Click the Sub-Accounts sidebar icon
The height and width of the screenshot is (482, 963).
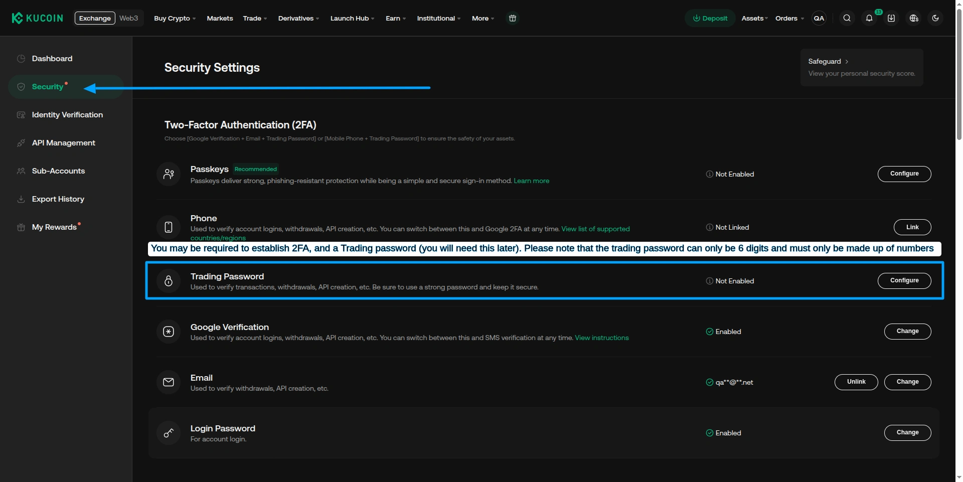coord(21,171)
